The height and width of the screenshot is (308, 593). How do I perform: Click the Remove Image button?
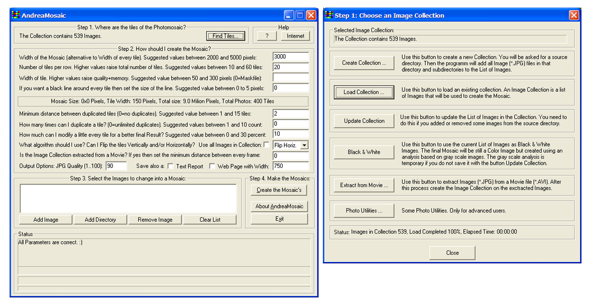coord(155,220)
